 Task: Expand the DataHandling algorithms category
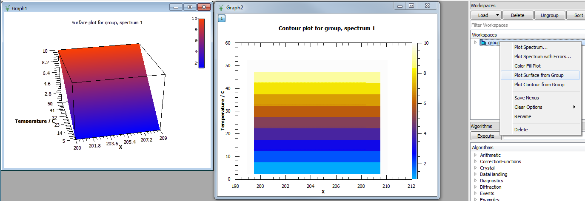(x=475, y=174)
